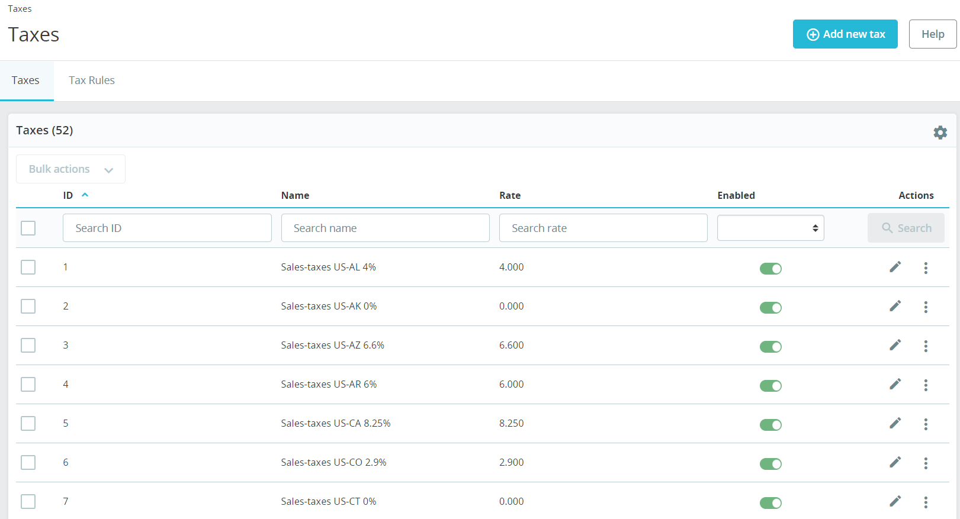Open the gear settings for the Taxes grid
Image resolution: width=960 pixels, height=519 pixels.
tap(940, 132)
